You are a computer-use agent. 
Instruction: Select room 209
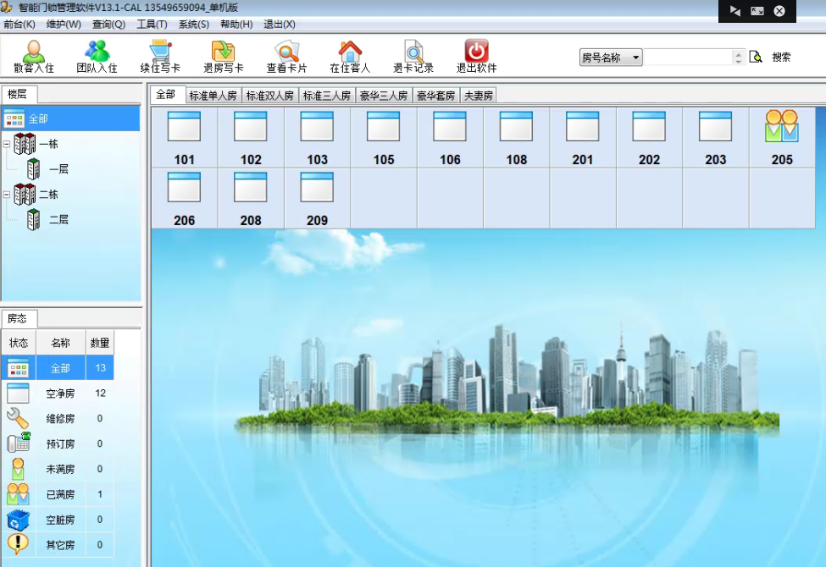317,199
